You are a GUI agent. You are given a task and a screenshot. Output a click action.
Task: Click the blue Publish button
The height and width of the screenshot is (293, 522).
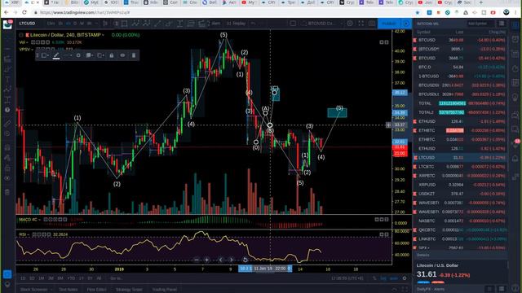click(x=389, y=24)
